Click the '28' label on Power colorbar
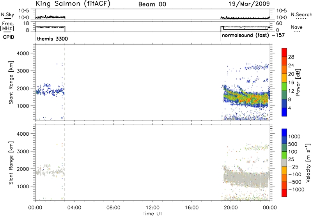The width and height of the screenshot is (312, 216). [291, 57]
